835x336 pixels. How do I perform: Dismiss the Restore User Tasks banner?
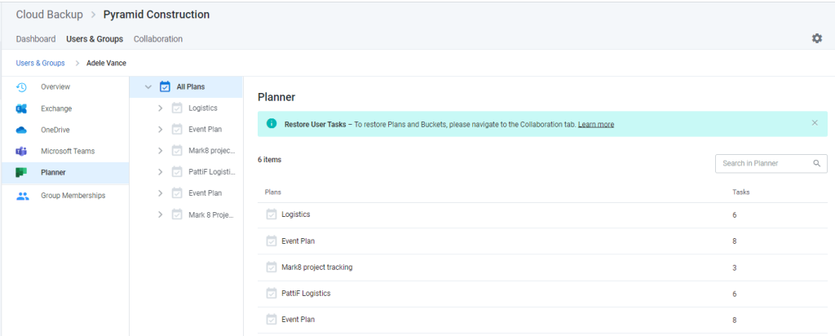[815, 122]
